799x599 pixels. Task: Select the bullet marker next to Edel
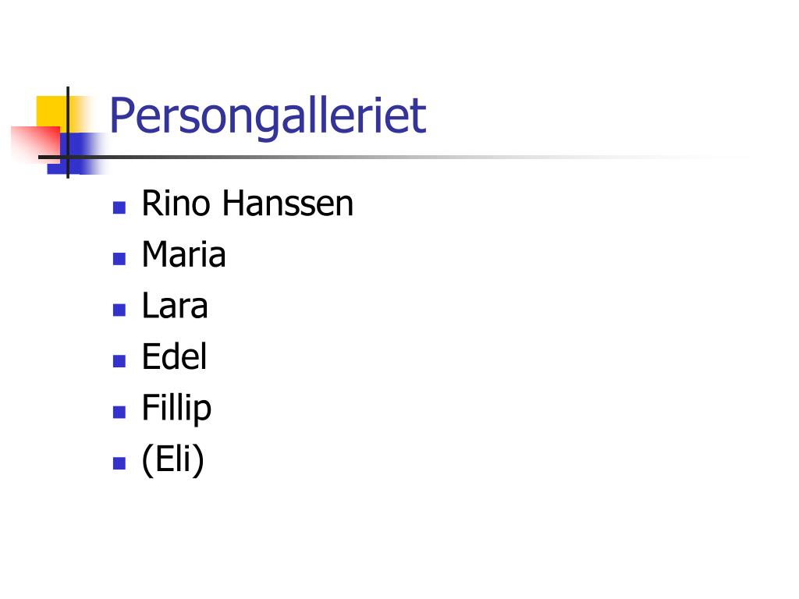point(119,361)
